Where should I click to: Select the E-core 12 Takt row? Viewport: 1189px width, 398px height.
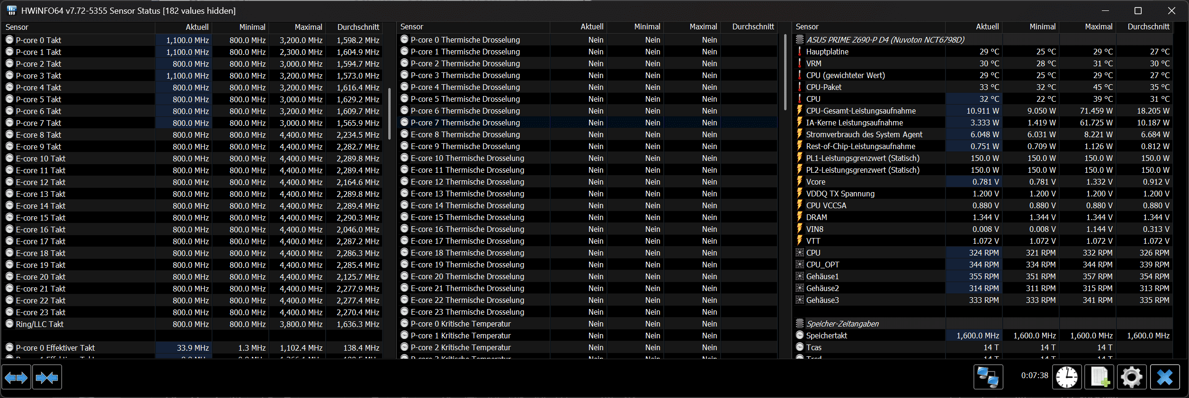[x=192, y=182]
